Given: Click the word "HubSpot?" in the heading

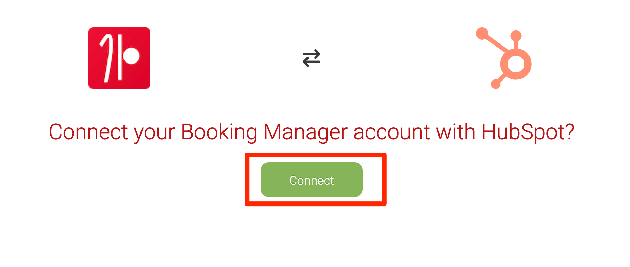Looking at the screenshot, I should 528,132.
